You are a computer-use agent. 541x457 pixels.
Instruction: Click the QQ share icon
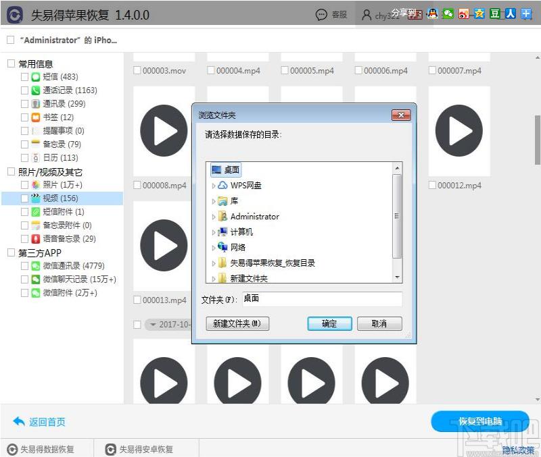[x=432, y=14]
